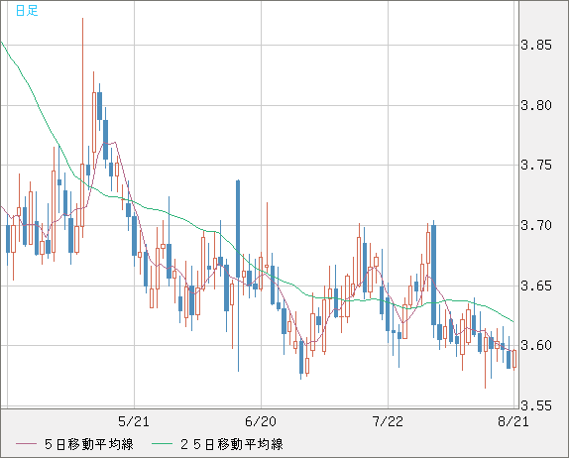Click the 3.80 price axis label
Viewport: 569px width, 458px height.
(x=536, y=106)
